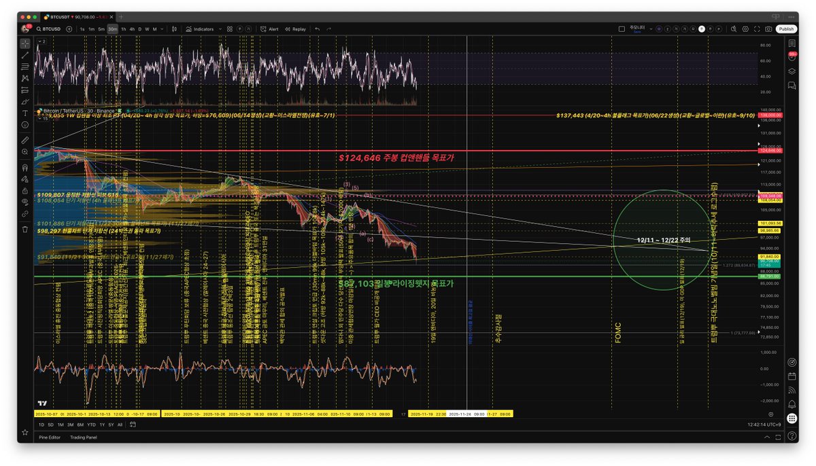Open quick search icon in top toolbar
816x466 pixels.
click(x=734, y=29)
